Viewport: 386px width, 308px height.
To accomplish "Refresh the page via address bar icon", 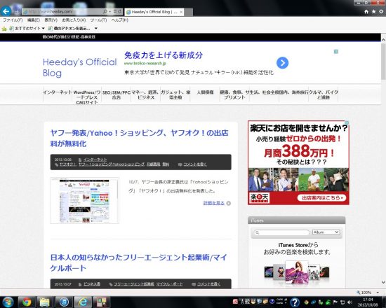I will click(x=119, y=11).
